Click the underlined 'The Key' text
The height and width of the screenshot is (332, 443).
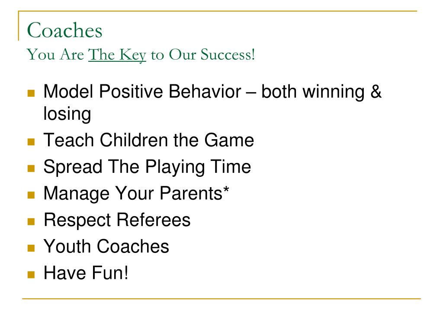pyautogui.click(x=117, y=54)
